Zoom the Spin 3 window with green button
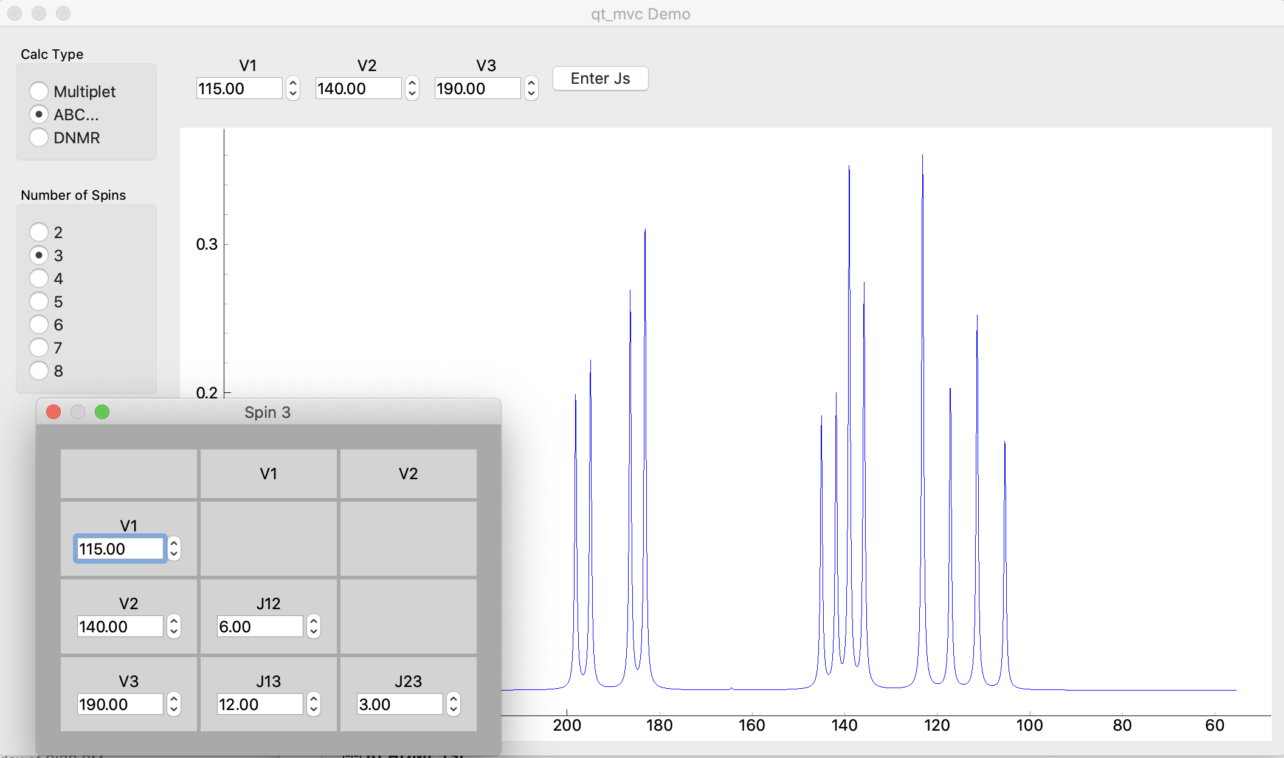The image size is (1284, 758). pos(102,412)
